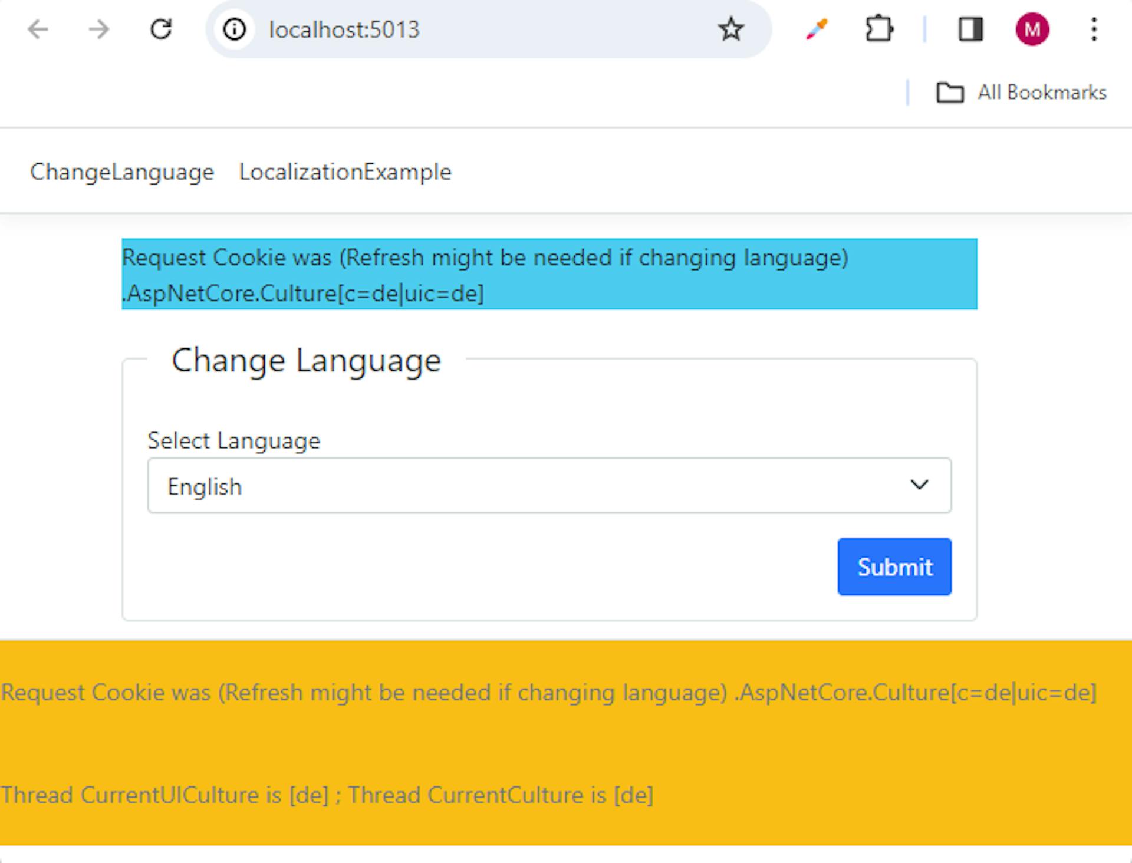The width and height of the screenshot is (1132, 863).
Task: Click the All Bookmarks link
Action: pos(1041,92)
